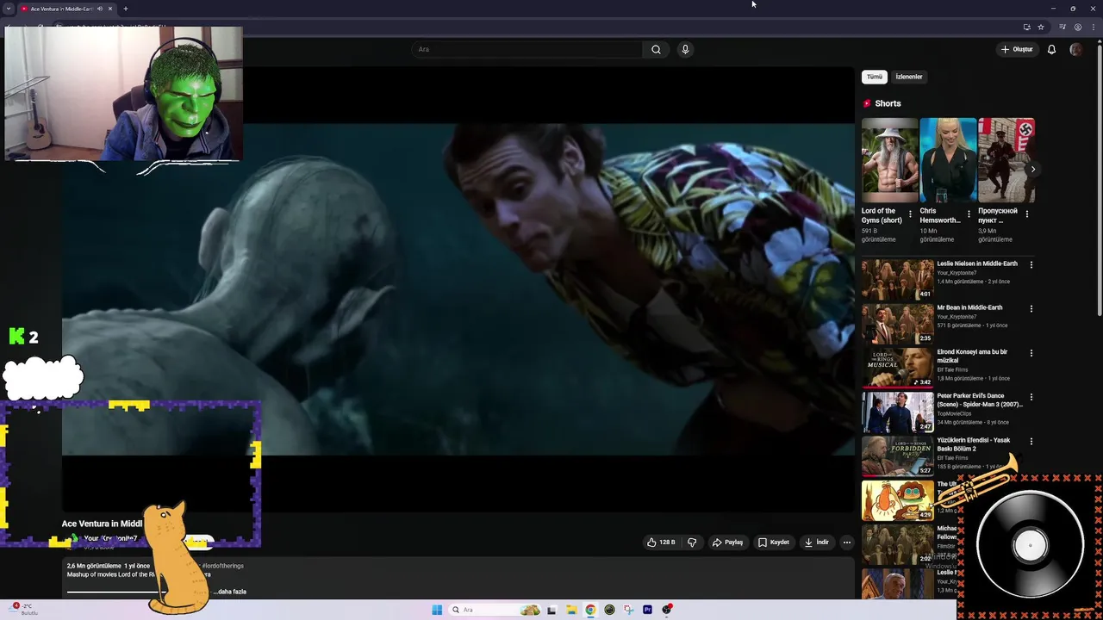Viewport: 1103px width, 620px height.
Task: Open Peter Parker Evil's Dance video title
Action: point(980,400)
